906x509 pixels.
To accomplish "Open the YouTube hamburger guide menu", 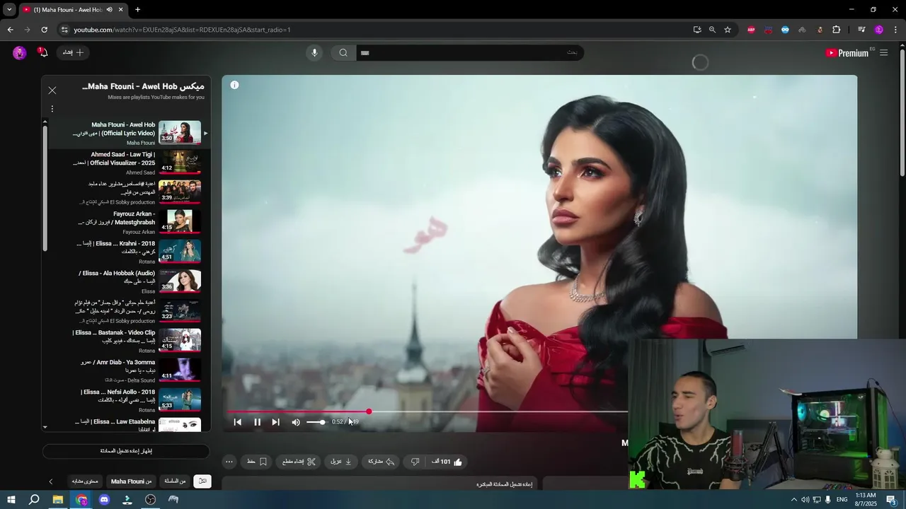I will click(x=883, y=53).
